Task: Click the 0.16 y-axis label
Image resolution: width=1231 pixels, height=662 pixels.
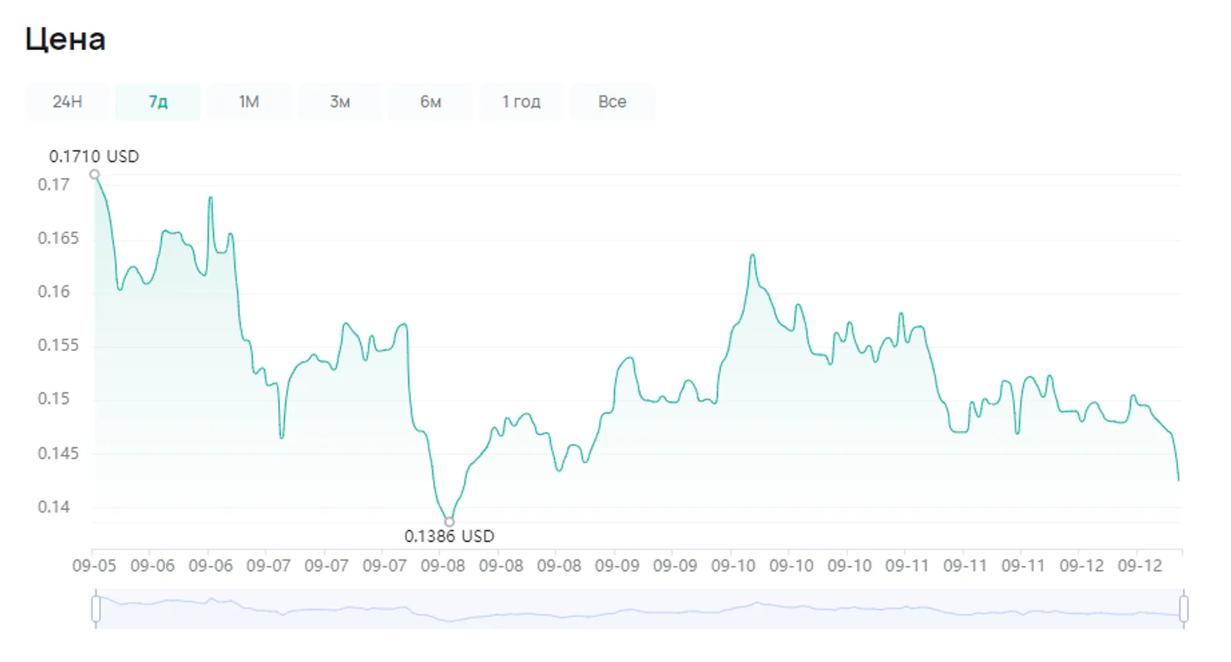Action: point(54,292)
